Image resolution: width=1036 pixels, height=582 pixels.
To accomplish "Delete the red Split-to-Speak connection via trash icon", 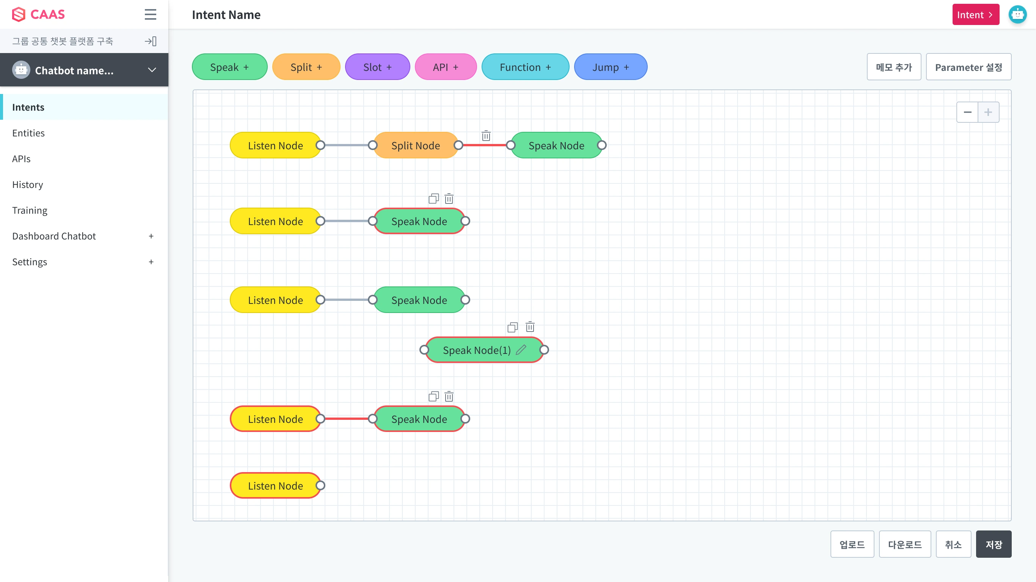I will pos(486,136).
